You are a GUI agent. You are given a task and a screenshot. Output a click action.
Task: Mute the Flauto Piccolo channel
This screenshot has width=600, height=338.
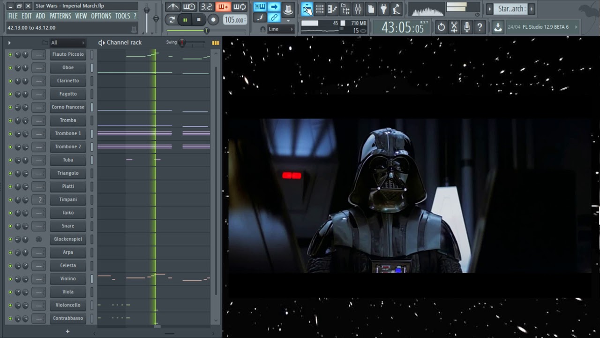pyautogui.click(x=10, y=54)
